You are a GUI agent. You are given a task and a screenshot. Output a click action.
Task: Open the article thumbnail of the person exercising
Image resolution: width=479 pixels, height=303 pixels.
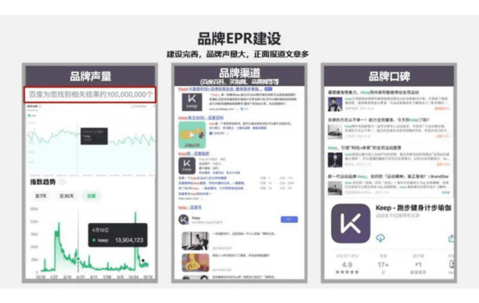196,241
